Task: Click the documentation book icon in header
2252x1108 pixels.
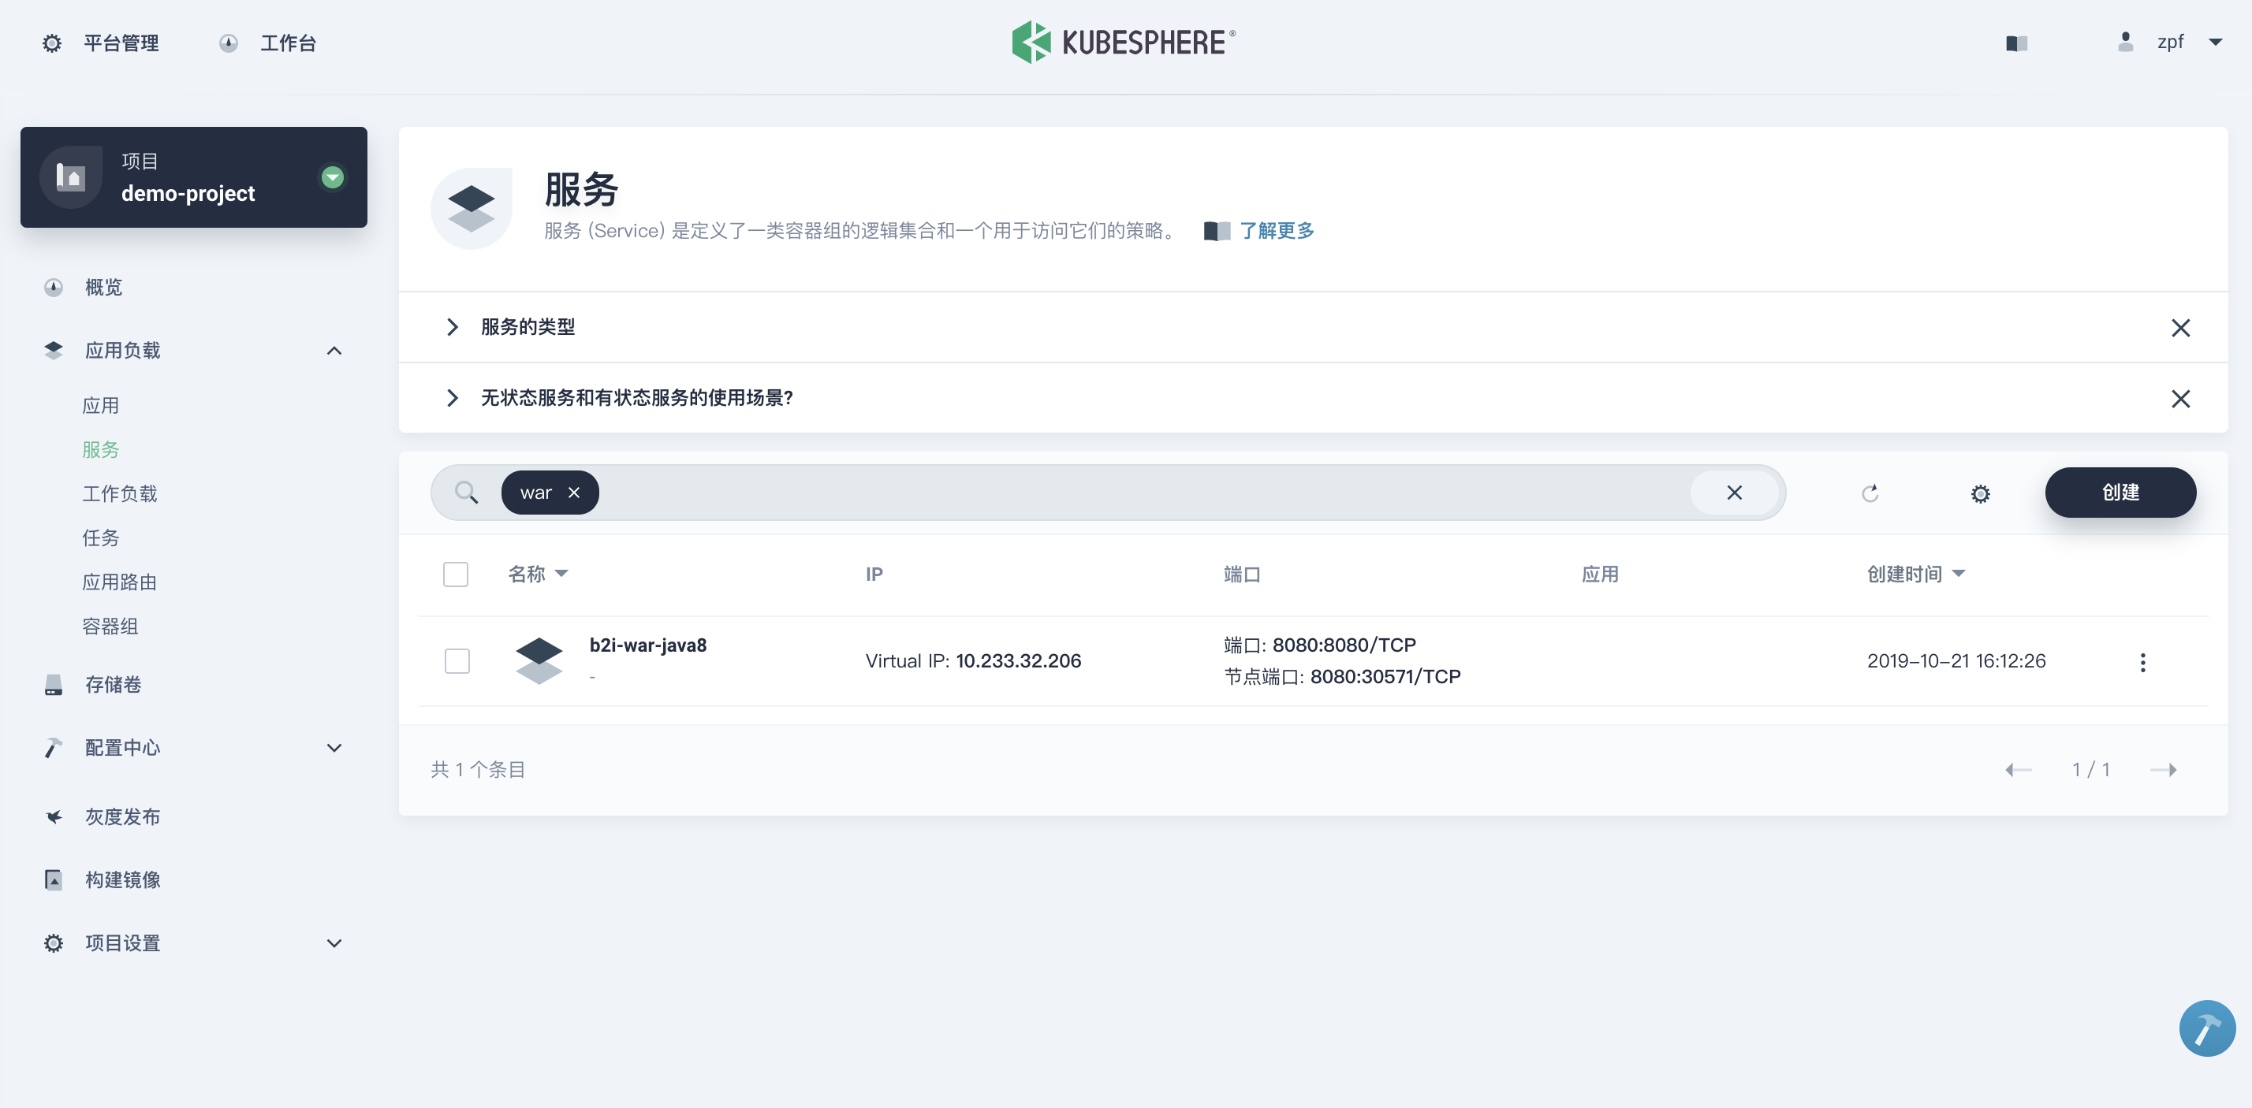Action: [2016, 43]
